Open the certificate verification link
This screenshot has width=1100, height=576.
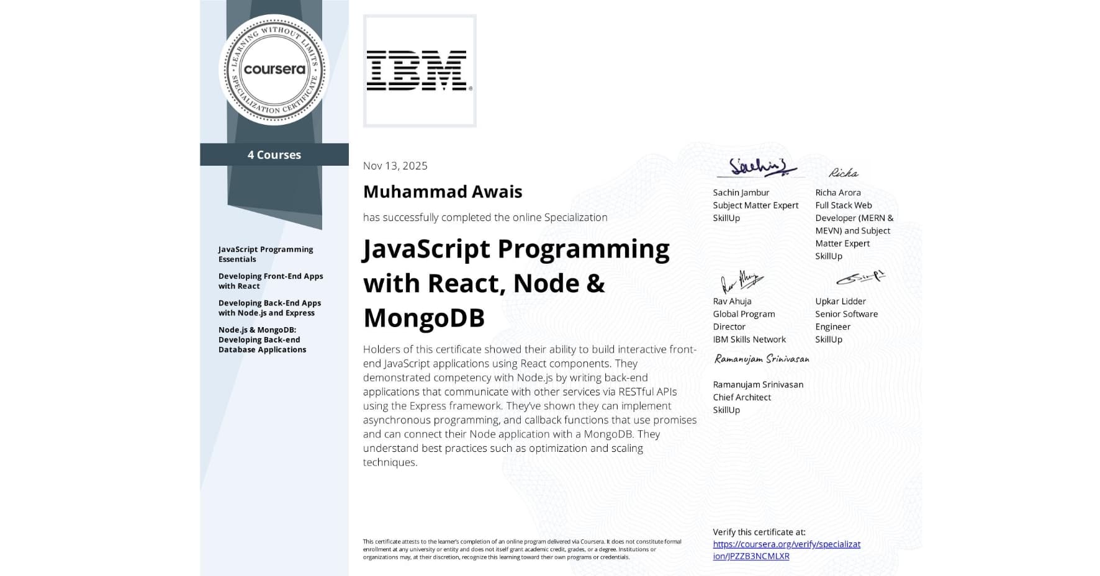787,550
